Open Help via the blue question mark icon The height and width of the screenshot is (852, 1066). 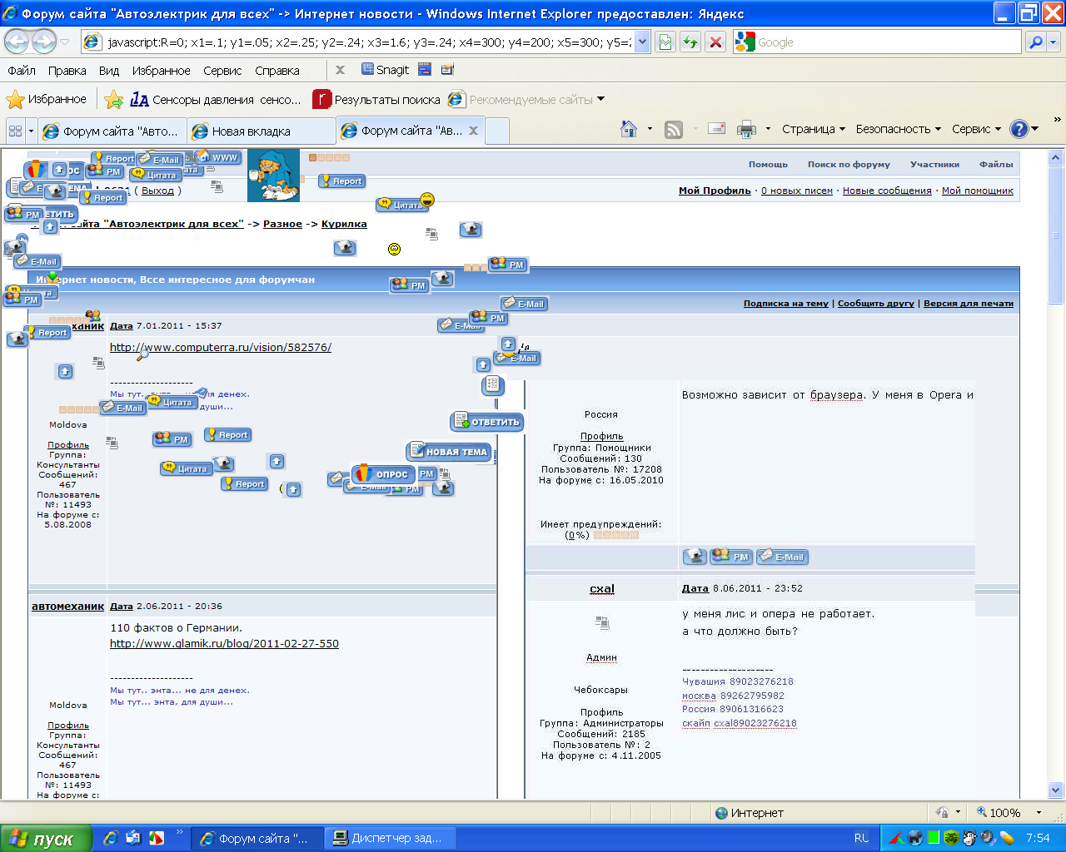1019,129
